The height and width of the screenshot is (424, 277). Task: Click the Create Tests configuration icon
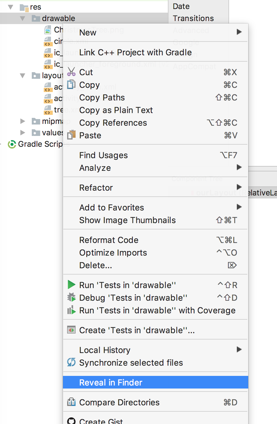tap(71, 330)
